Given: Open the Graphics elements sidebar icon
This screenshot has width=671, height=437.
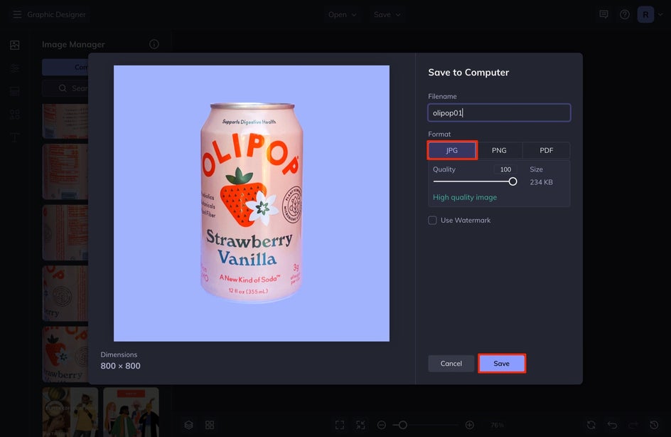Looking at the screenshot, I should pyautogui.click(x=15, y=115).
